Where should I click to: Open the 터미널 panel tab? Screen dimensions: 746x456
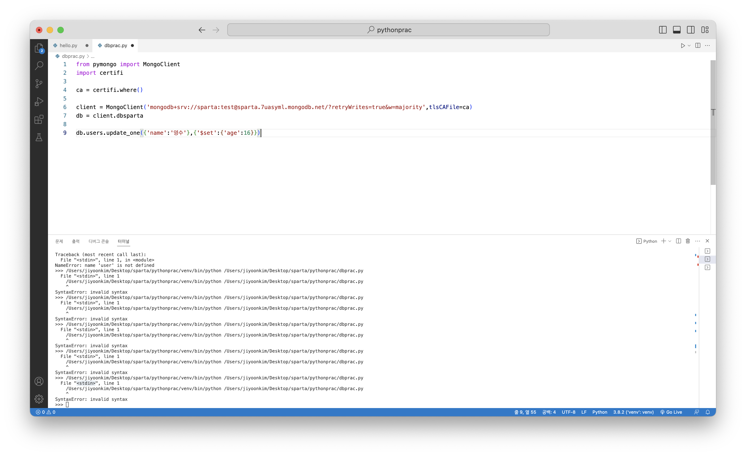124,241
